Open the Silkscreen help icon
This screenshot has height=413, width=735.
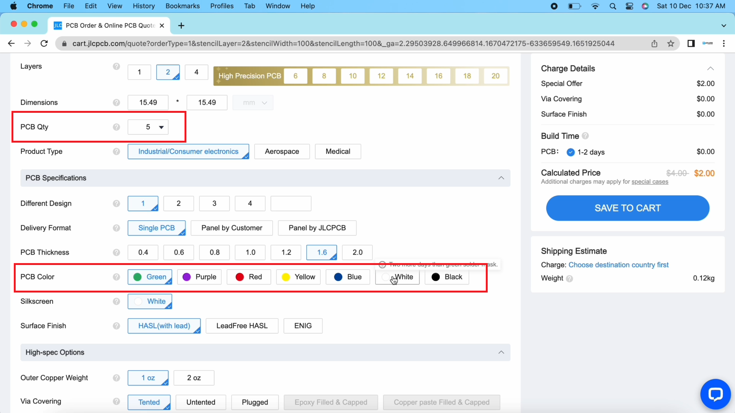[116, 301]
